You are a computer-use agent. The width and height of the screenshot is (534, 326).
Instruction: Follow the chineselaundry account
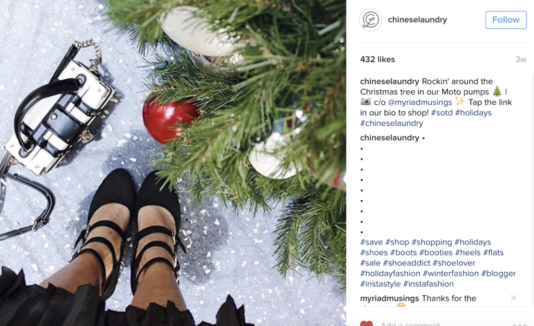click(505, 20)
